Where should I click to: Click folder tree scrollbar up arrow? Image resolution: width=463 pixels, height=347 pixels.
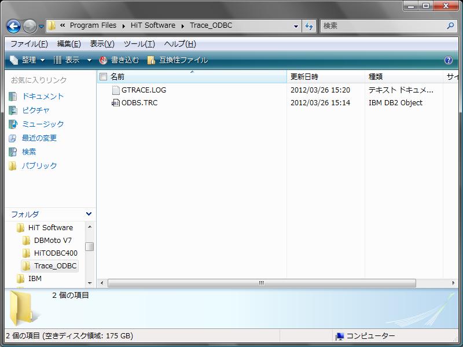pos(90,227)
